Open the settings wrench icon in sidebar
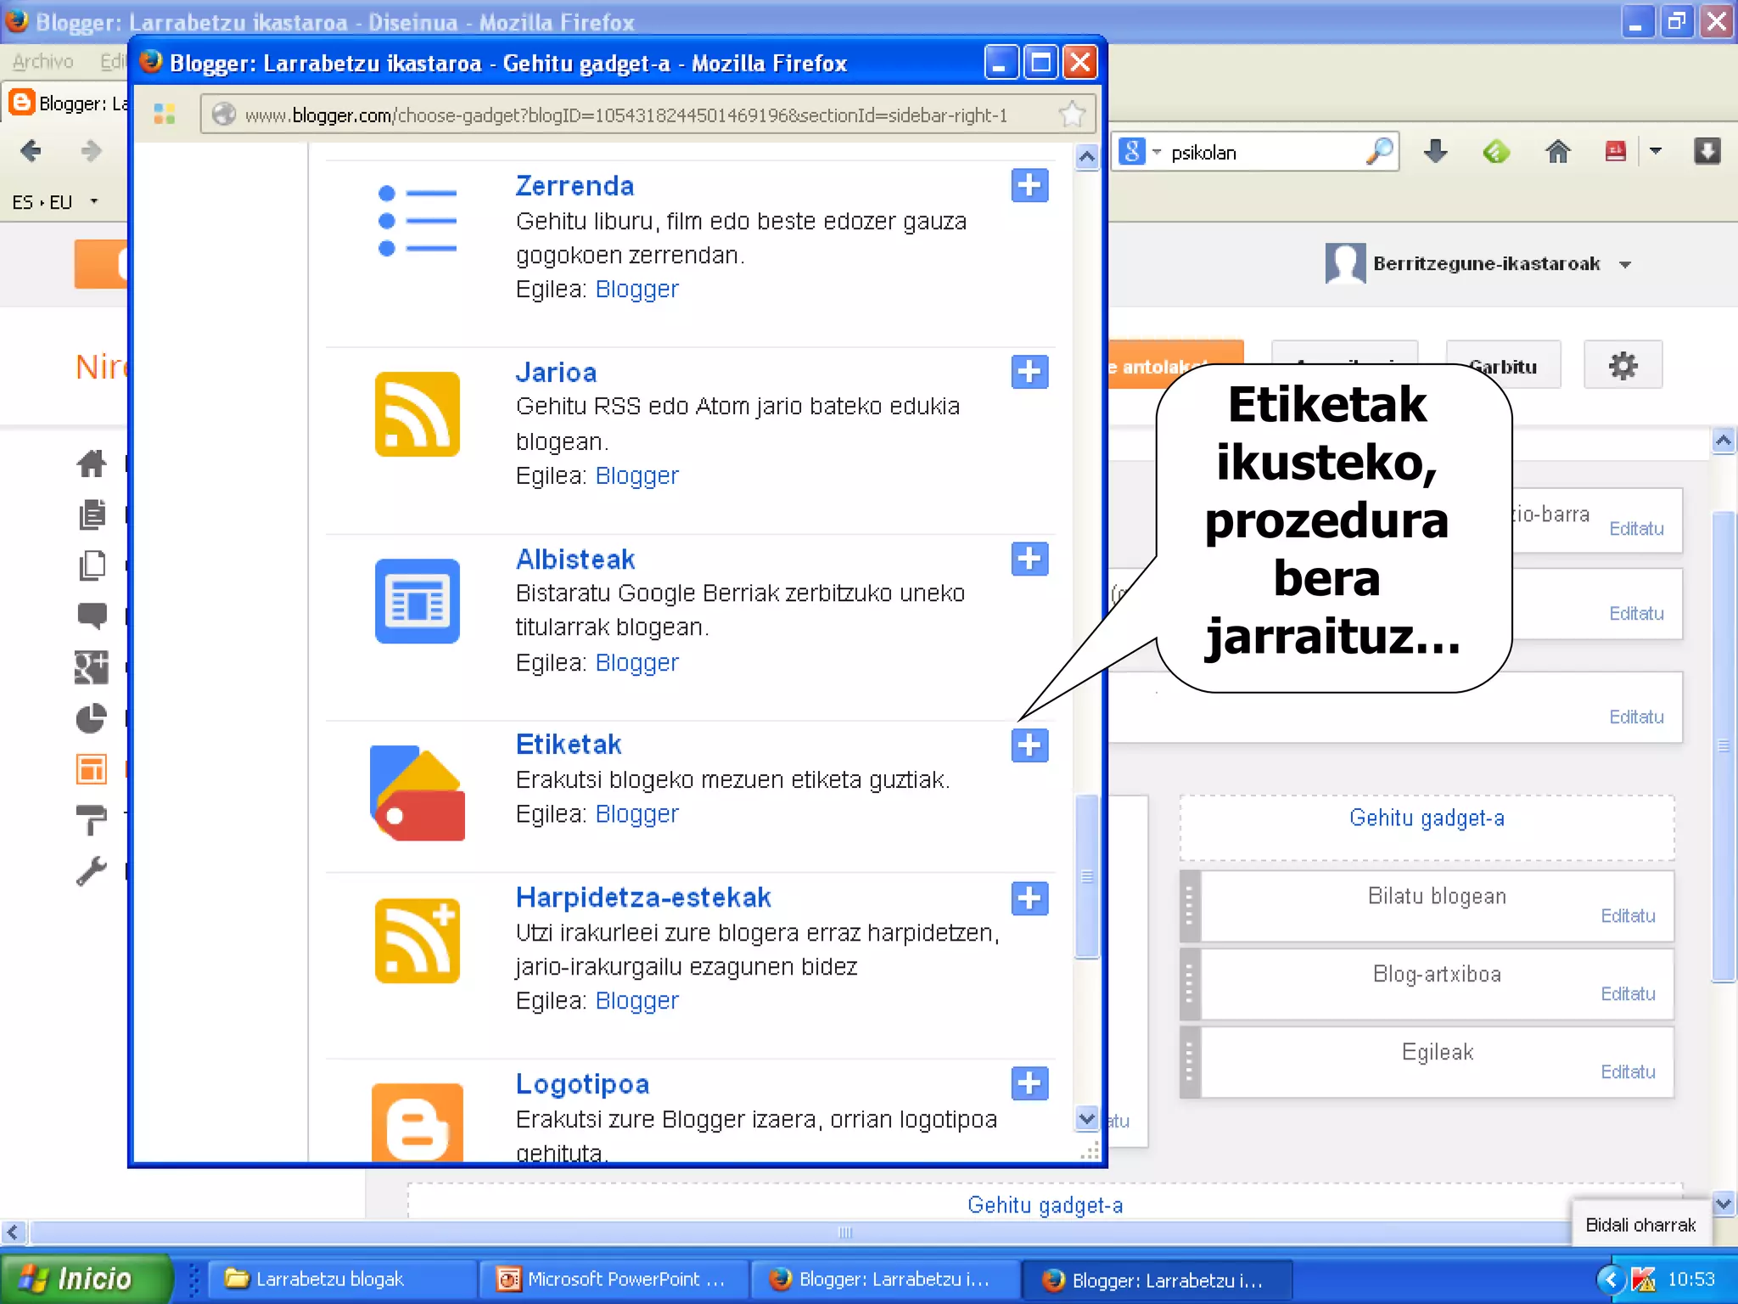Image resolution: width=1738 pixels, height=1304 pixels. coord(92,871)
